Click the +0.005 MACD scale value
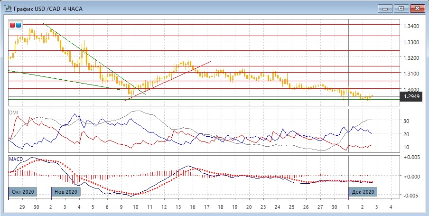This screenshot has width=429, height=216. tap(411, 157)
